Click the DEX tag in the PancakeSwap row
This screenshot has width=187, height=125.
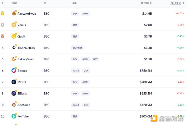coord(75,14)
